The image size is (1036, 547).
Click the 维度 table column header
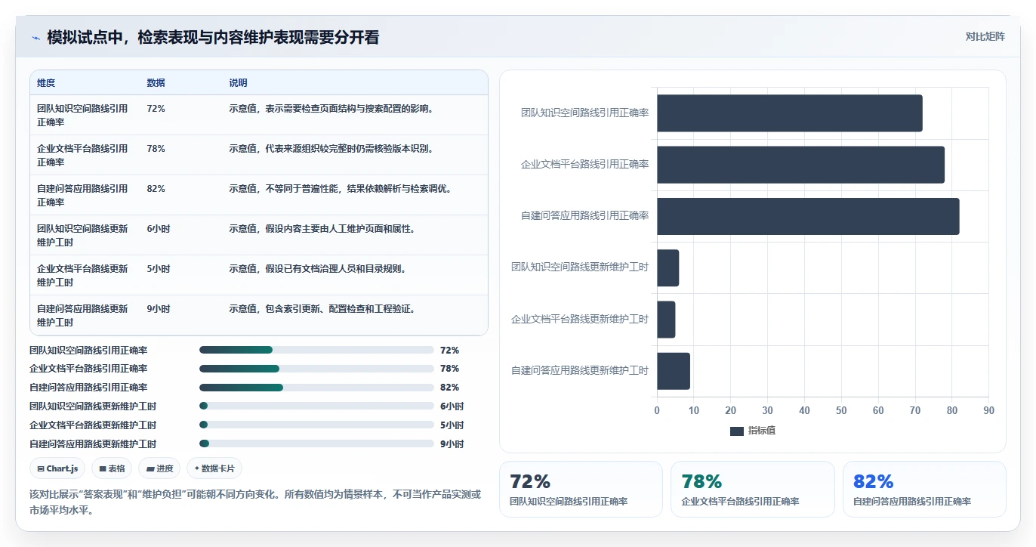(46, 83)
